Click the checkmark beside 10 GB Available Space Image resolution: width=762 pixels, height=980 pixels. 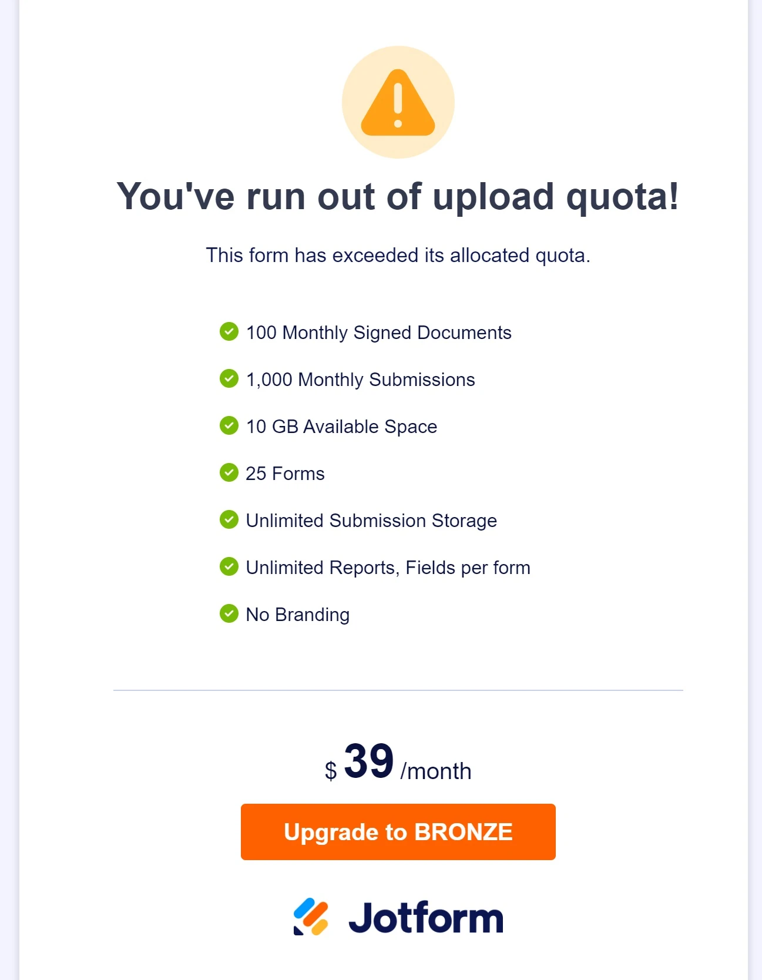point(229,426)
